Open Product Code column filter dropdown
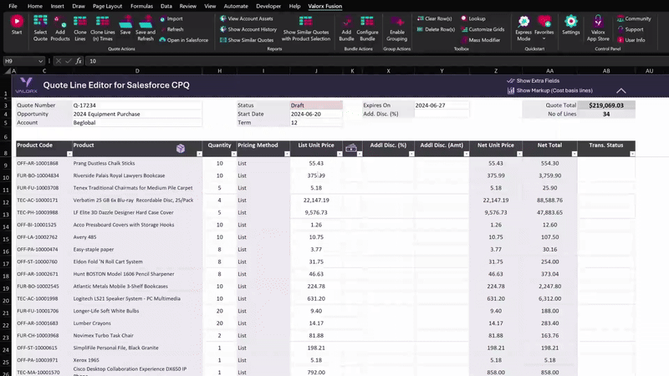Viewport: 669px width, 376px height. point(69,154)
